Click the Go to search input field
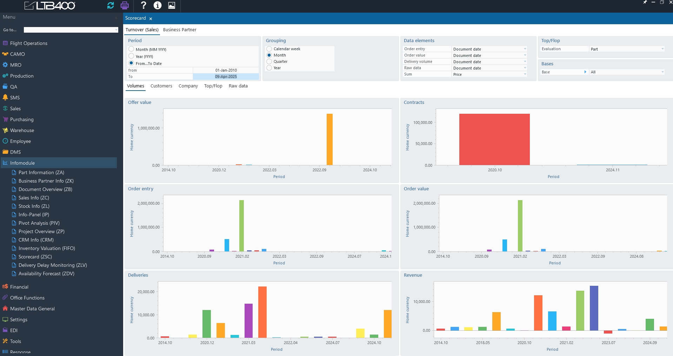This screenshot has height=356, width=673. [70, 30]
